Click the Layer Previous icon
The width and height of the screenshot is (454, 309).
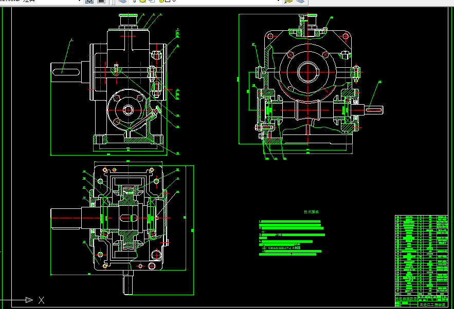(301, 2)
